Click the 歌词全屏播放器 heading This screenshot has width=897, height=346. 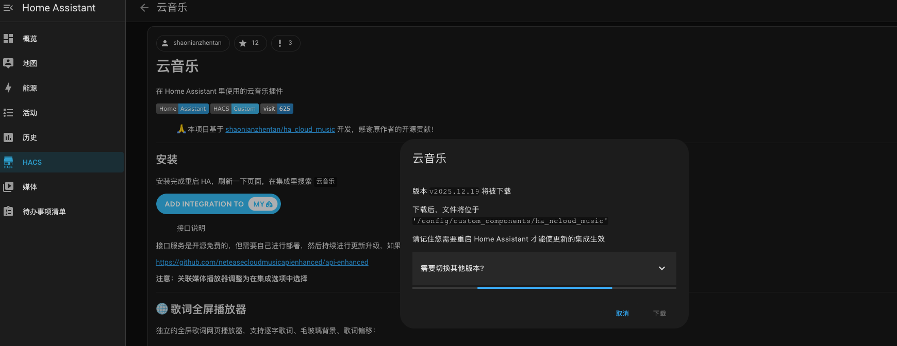click(x=208, y=309)
